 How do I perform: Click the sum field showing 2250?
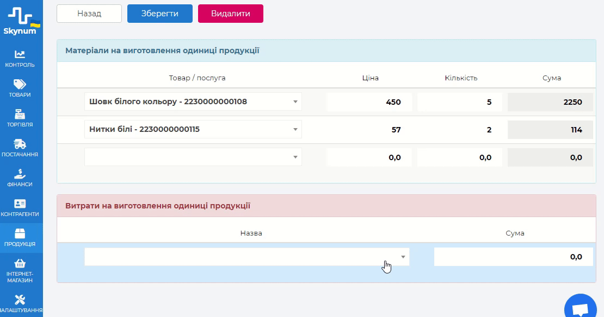550,102
